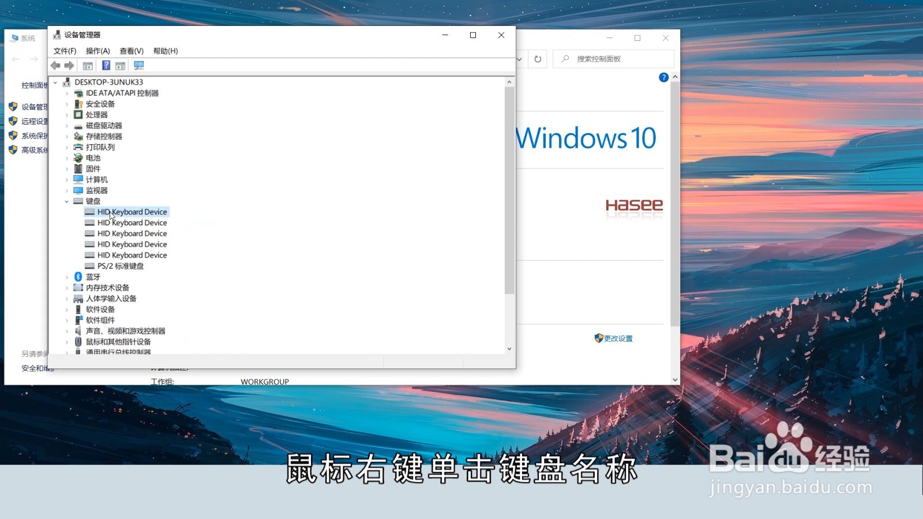923x519 pixels.
Task: Expand the 蓝牙 Bluetooth category
Action: point(66,277)
